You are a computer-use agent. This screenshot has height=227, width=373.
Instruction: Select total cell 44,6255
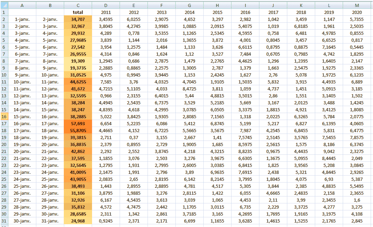(x=78, y=82)
